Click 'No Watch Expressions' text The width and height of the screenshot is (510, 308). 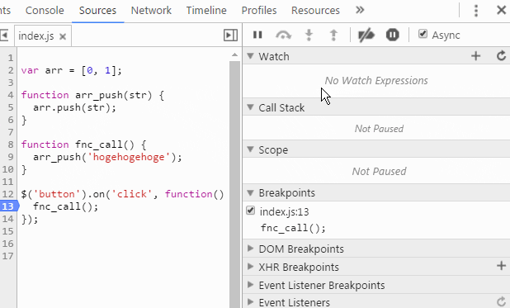[x=376, y=80]
